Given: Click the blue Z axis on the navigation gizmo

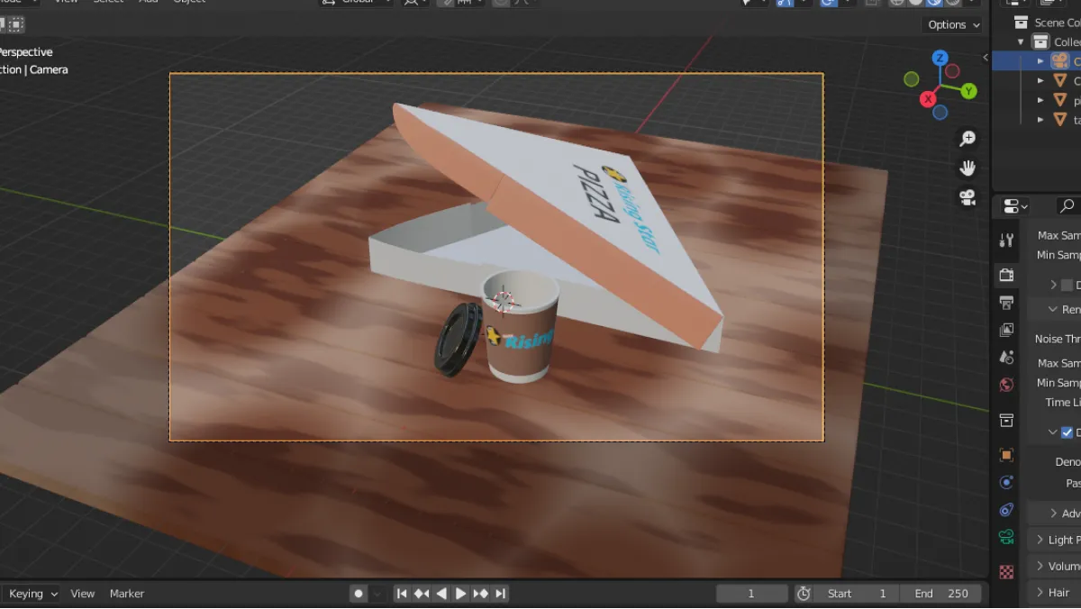Looking at the screenshot, I should [x=940, y=59].
